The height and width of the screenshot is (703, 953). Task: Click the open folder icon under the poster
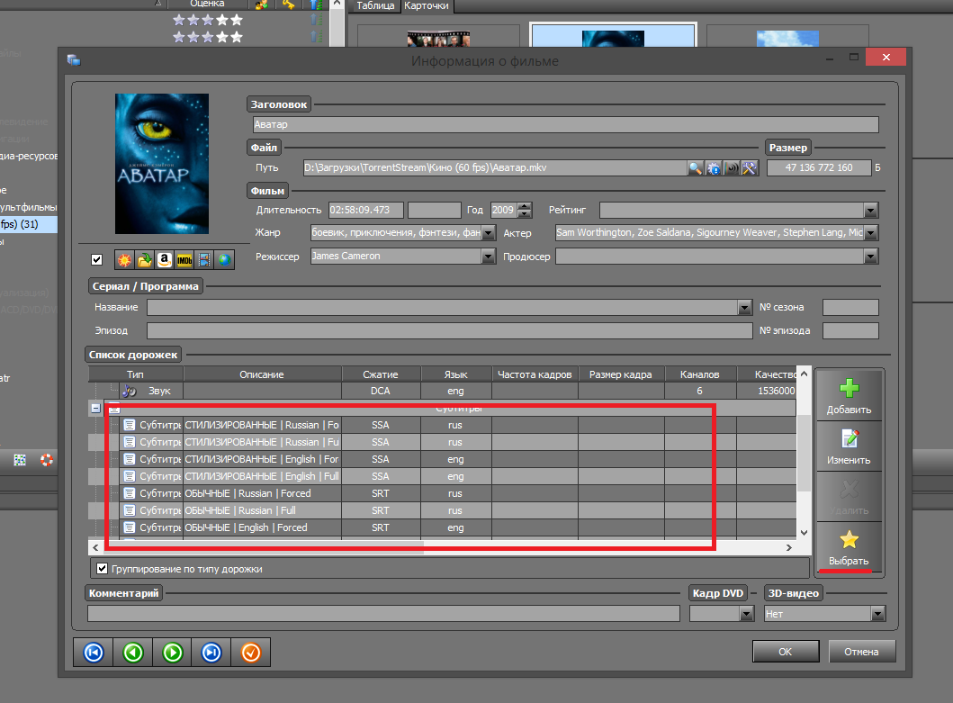(144, 260)
